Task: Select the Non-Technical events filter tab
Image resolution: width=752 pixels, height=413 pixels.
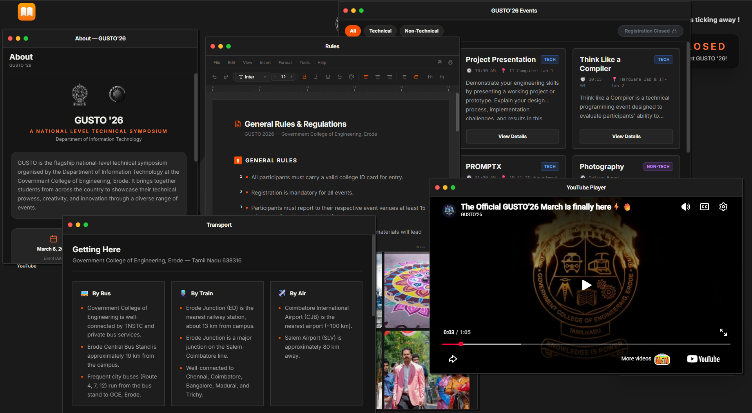Action: (422, 31)
